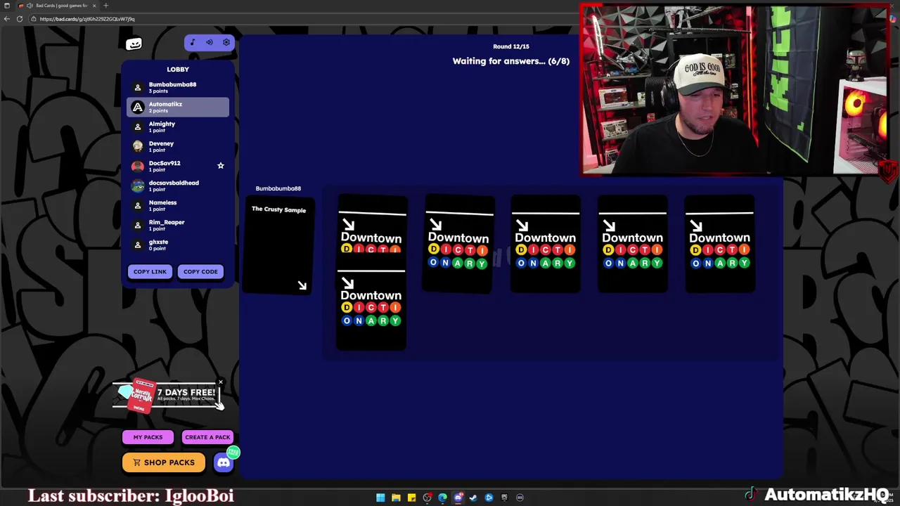Open Steam from taskbar
Viewport: 900px width, 506px height.
coord(473,498)
